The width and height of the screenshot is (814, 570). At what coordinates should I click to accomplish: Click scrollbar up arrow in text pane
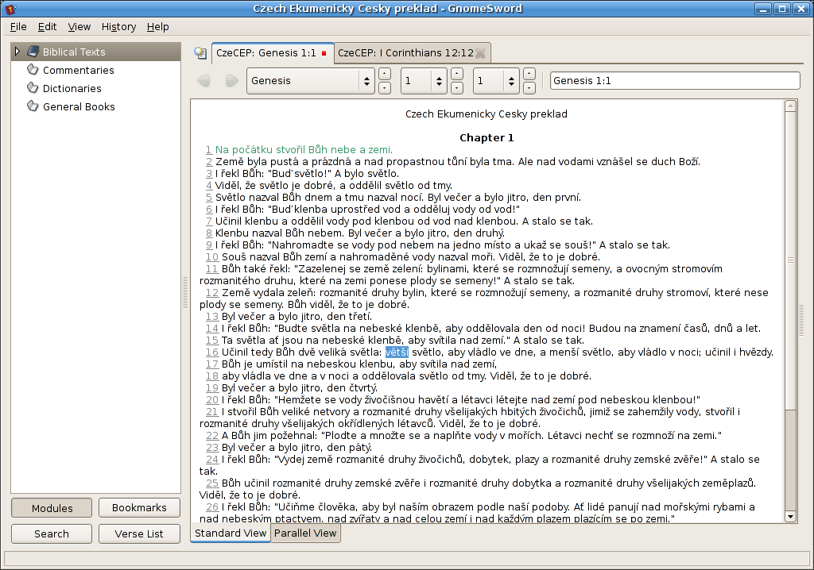790,106
